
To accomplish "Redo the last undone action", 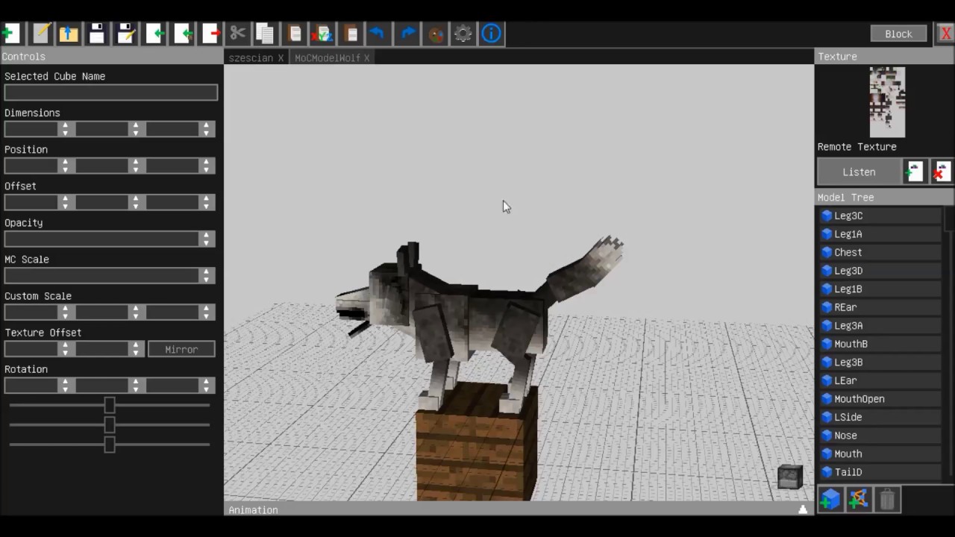I will (x=407, y=34).
